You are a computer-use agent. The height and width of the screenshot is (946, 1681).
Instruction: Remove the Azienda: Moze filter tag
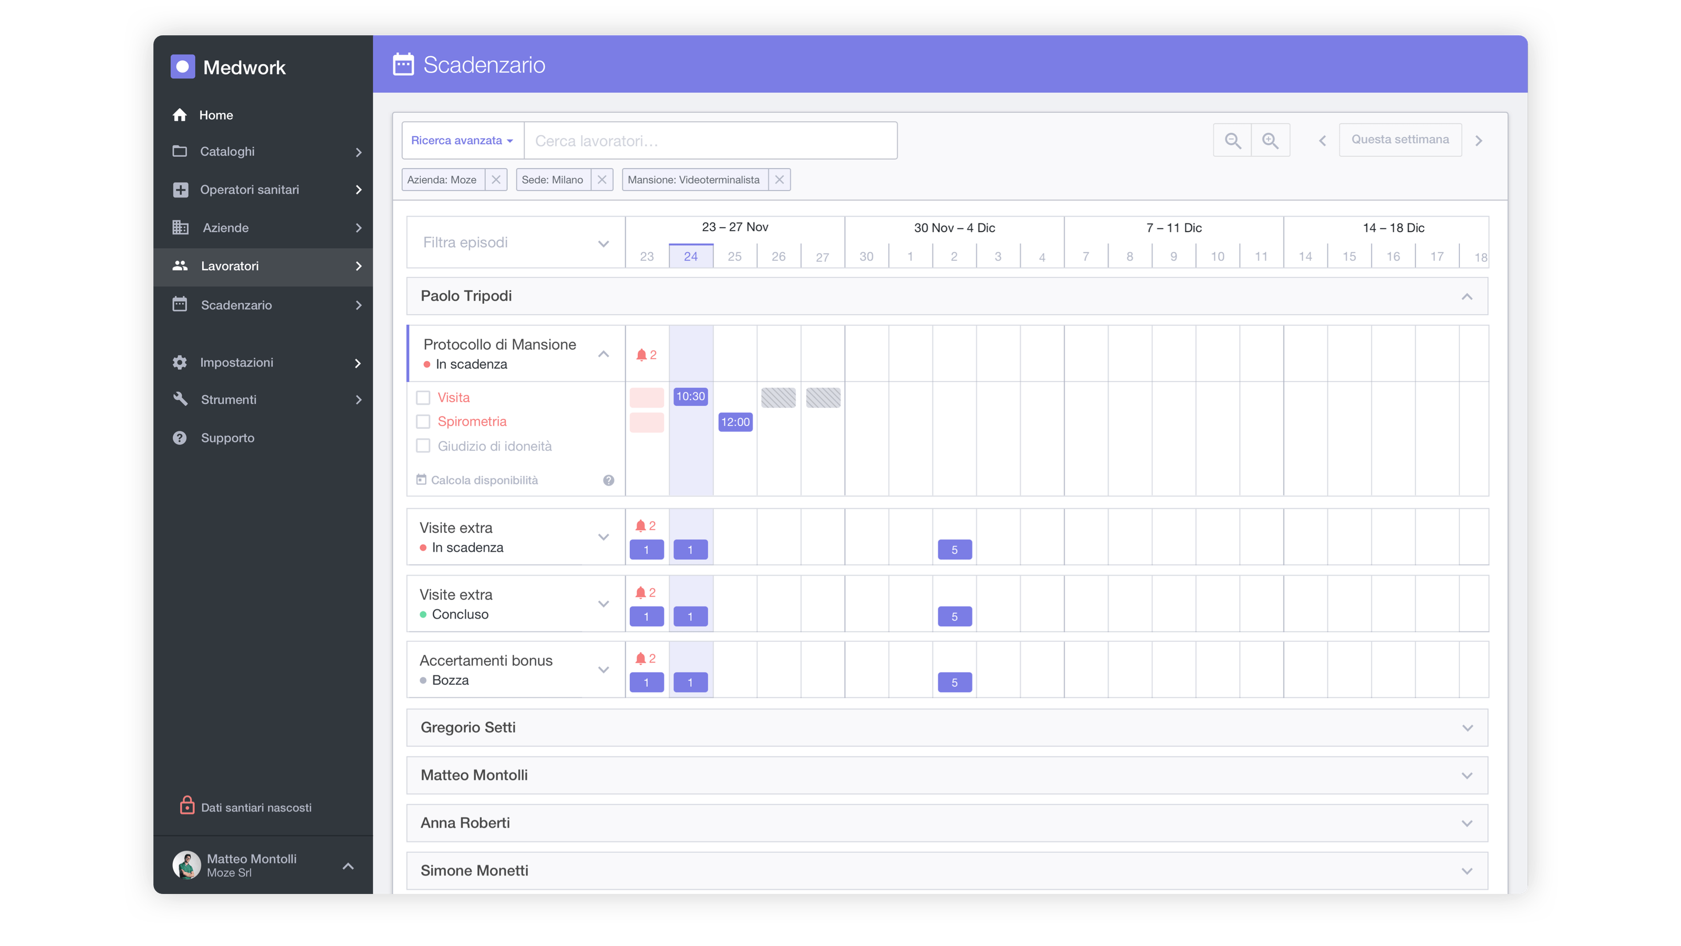coord(496,180)
